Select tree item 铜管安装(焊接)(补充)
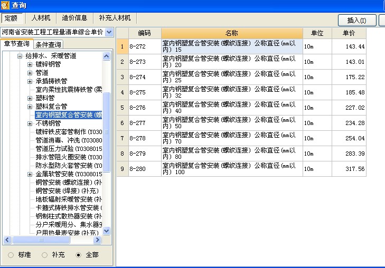The image size is (385, 268). (67, 191)
